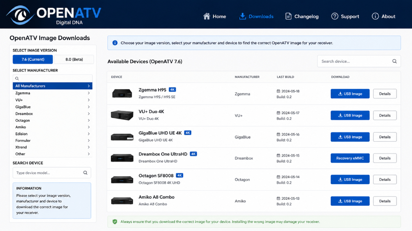Open Details for Zgemma H9S
Viewport: 412px width, 231px height.
[385, 94]
